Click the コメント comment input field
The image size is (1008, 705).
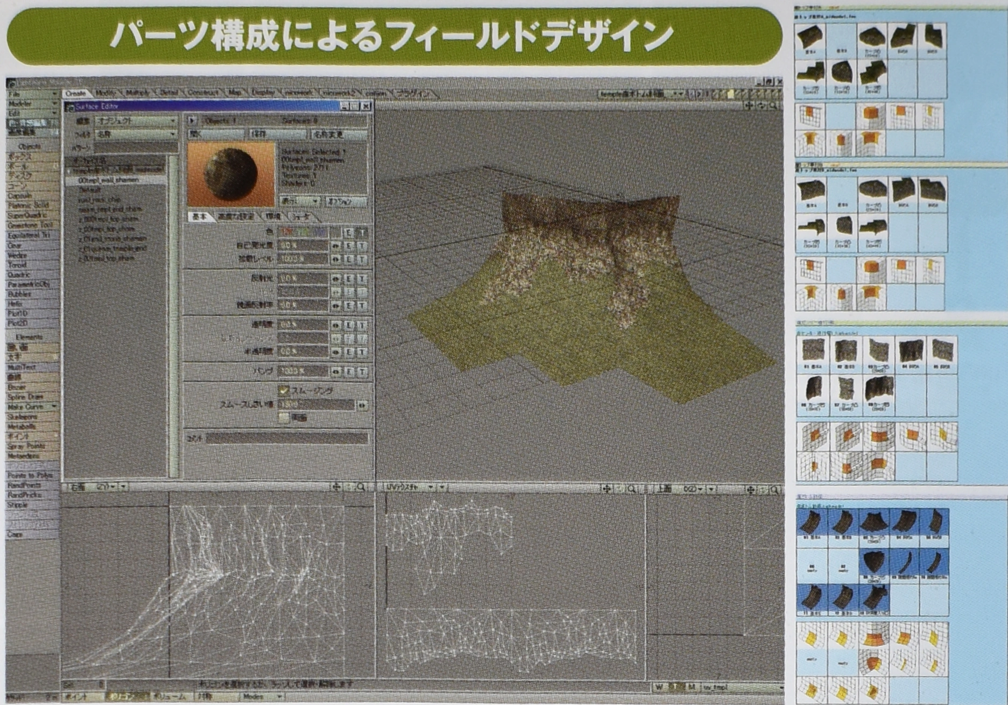pos(287,439)
